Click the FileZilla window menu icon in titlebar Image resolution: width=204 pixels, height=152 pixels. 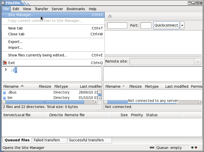[x=3, y=3]
